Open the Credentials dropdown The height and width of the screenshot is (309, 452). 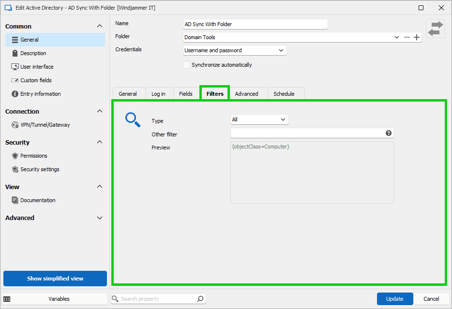(x=235, y=50)
